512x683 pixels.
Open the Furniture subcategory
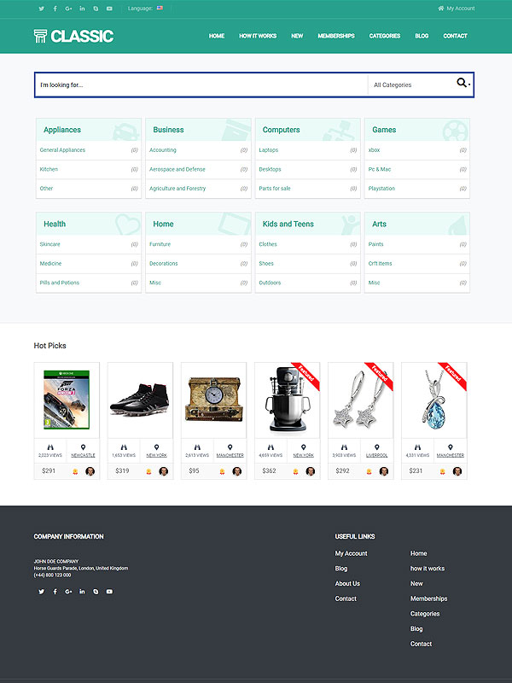click(160, 244)
